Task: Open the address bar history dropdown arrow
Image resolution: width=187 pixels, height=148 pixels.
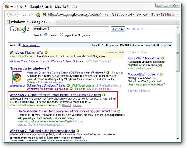Action: coord(177,14)
